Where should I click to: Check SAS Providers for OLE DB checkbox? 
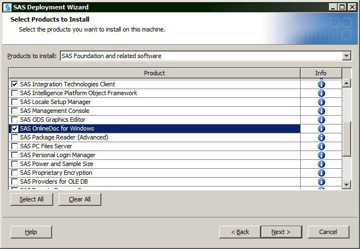point(14,181)
